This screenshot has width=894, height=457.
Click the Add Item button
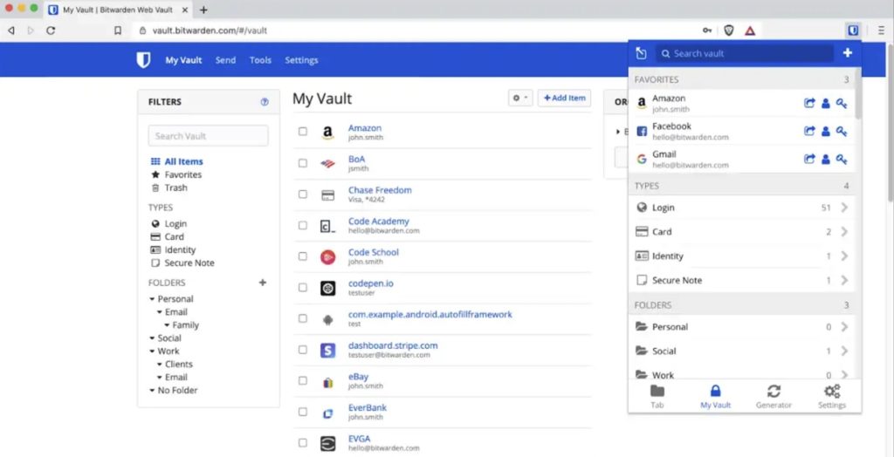pos(564,99)
